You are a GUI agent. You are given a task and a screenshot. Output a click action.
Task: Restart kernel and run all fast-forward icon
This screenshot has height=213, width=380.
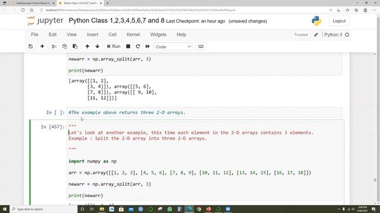[148, 46]
